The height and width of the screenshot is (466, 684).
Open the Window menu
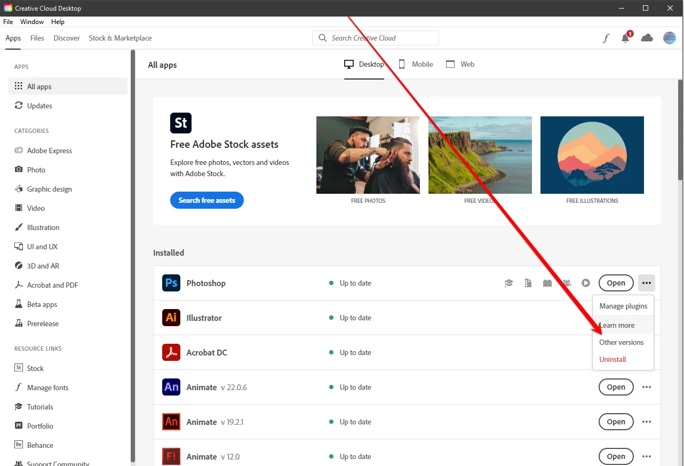[32, 22]
